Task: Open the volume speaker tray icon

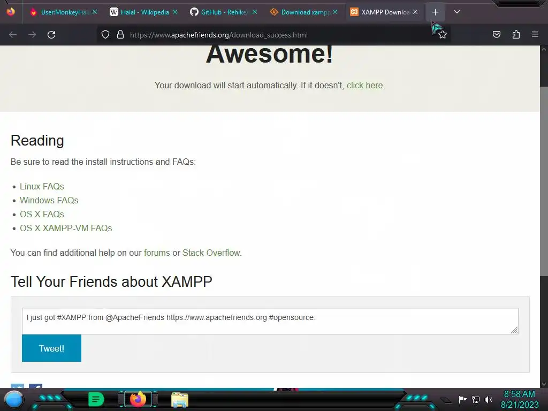Action: [488, 399]
